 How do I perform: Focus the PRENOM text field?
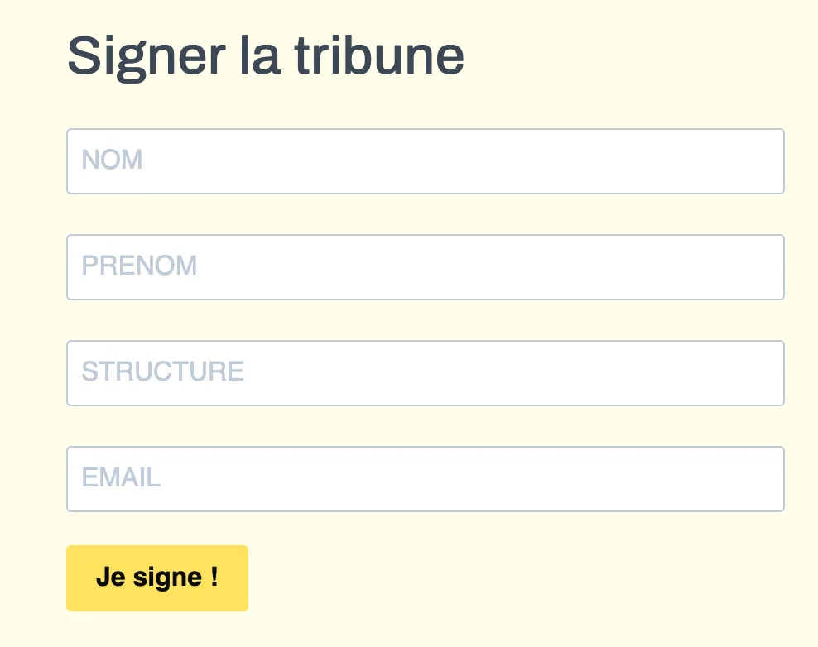[x=425, y=267]
